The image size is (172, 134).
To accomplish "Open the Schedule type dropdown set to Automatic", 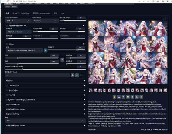I will pyautogui.click(x=45, y=21).
